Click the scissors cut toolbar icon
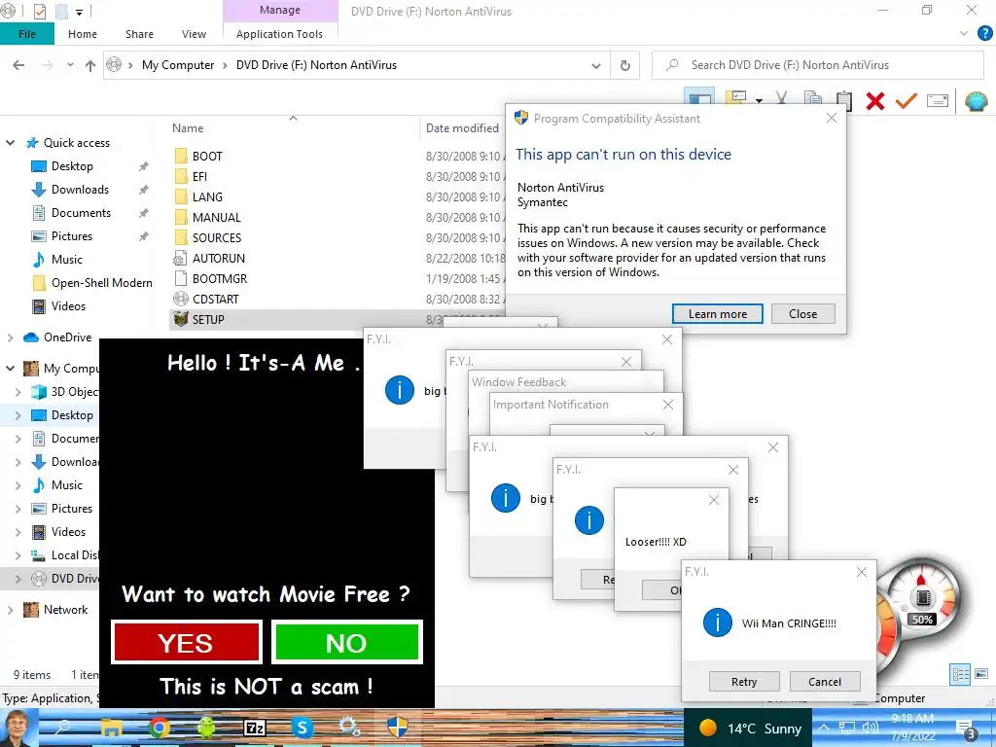This screenshot has height=747, width=996. [x=781, y=99]
